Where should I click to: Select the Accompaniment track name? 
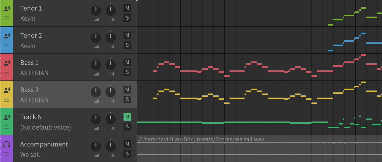pos(44,144)
